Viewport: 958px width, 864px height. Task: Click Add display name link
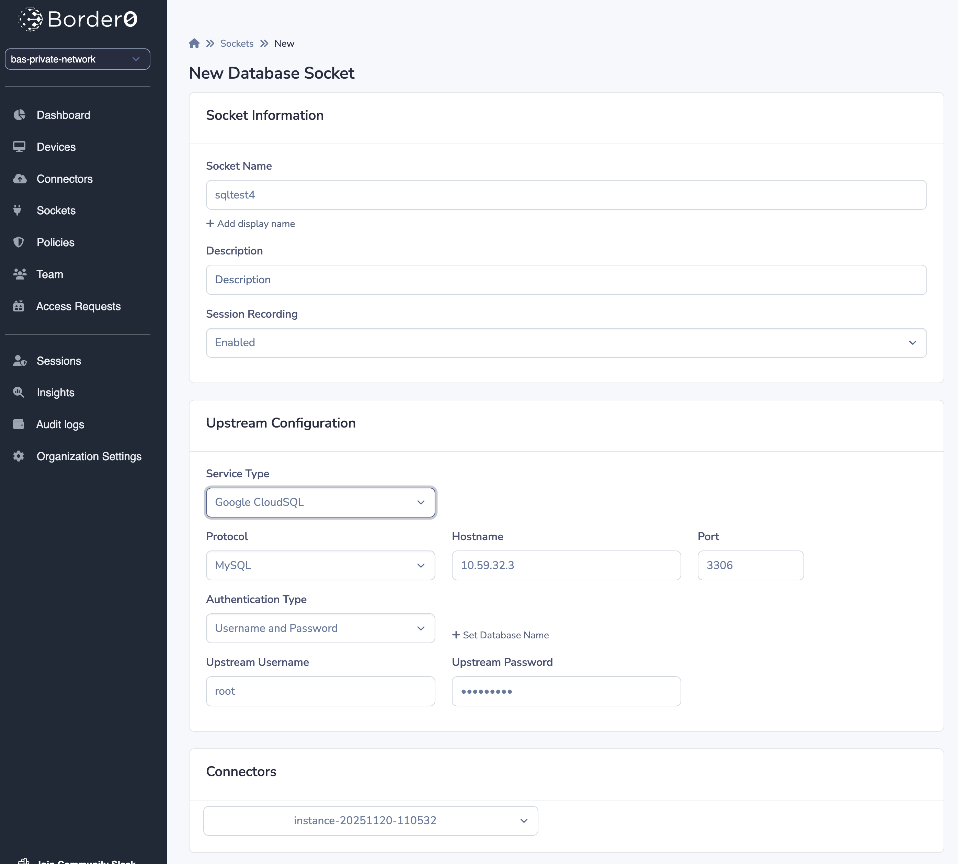coord(251,224)
